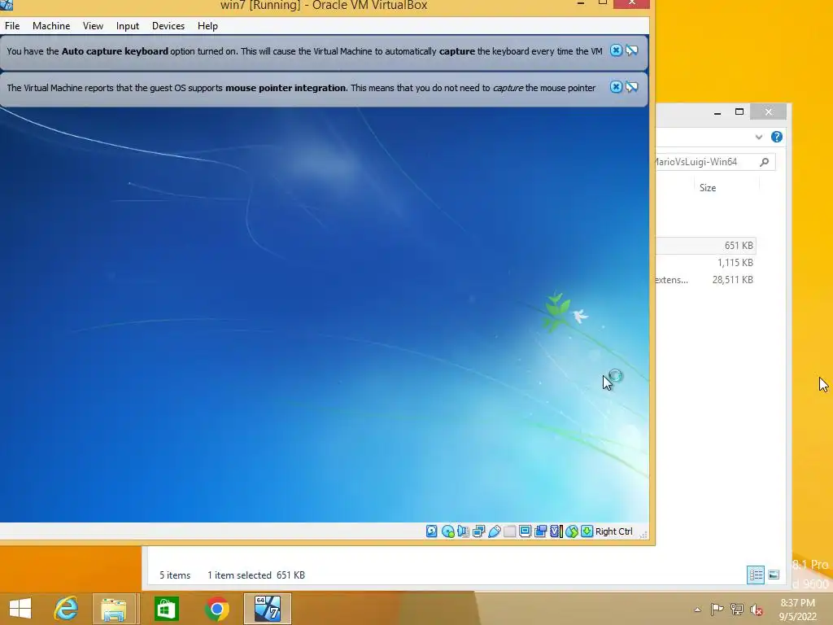
Task: Hide future Auto capture keyboard messages
Action: click(631, 50)
